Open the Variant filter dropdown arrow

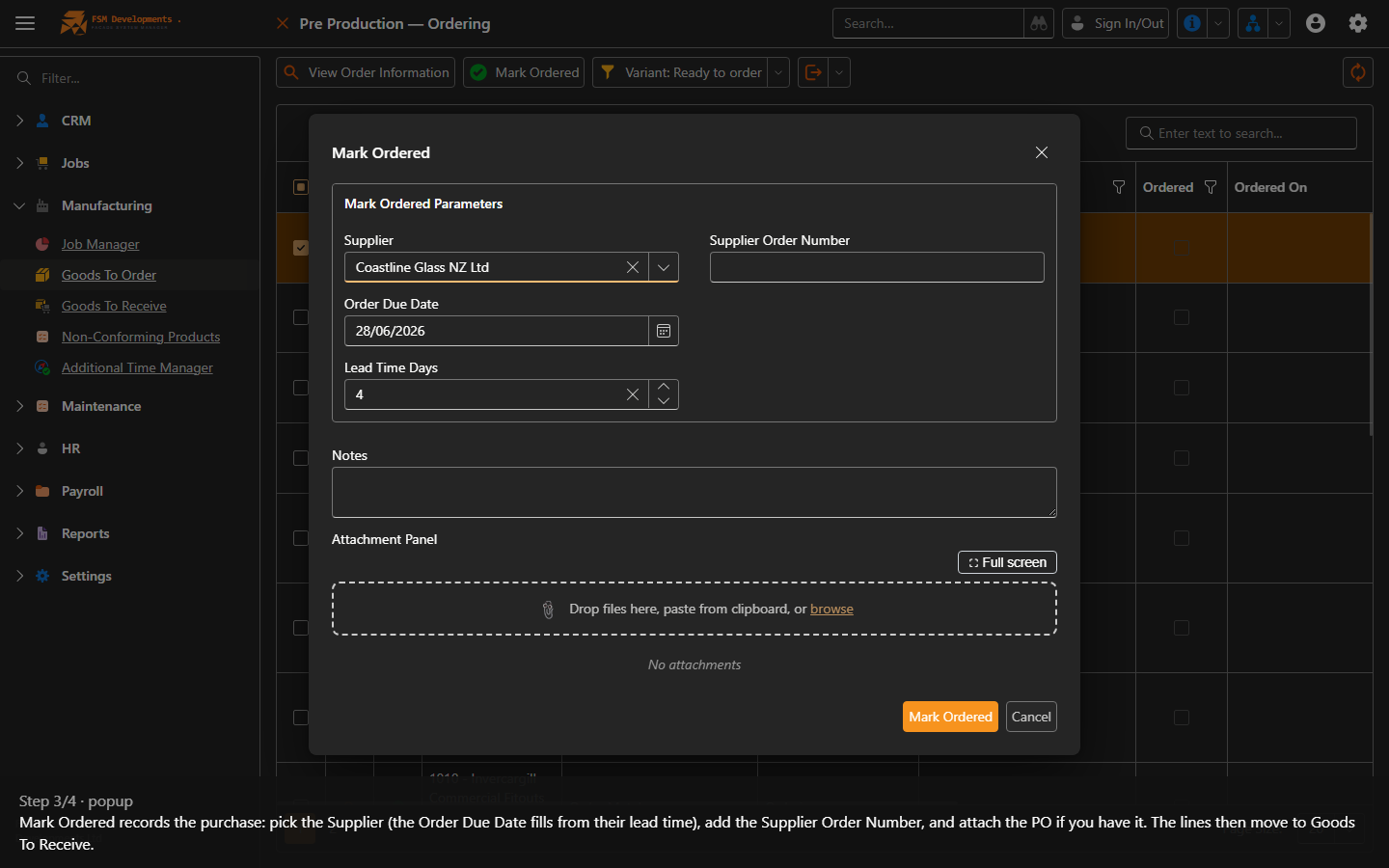pyautogui.click(x=778, y=72)
